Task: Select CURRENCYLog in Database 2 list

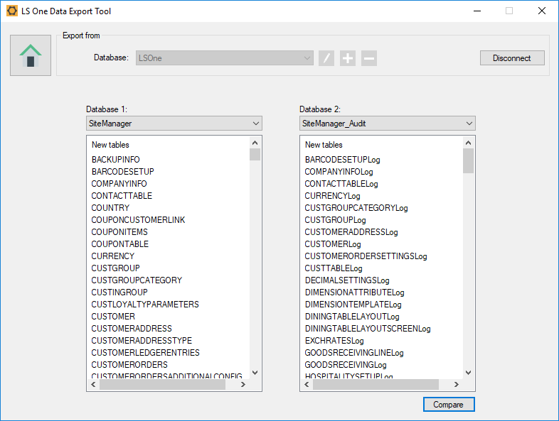Action: coord(332,196)
